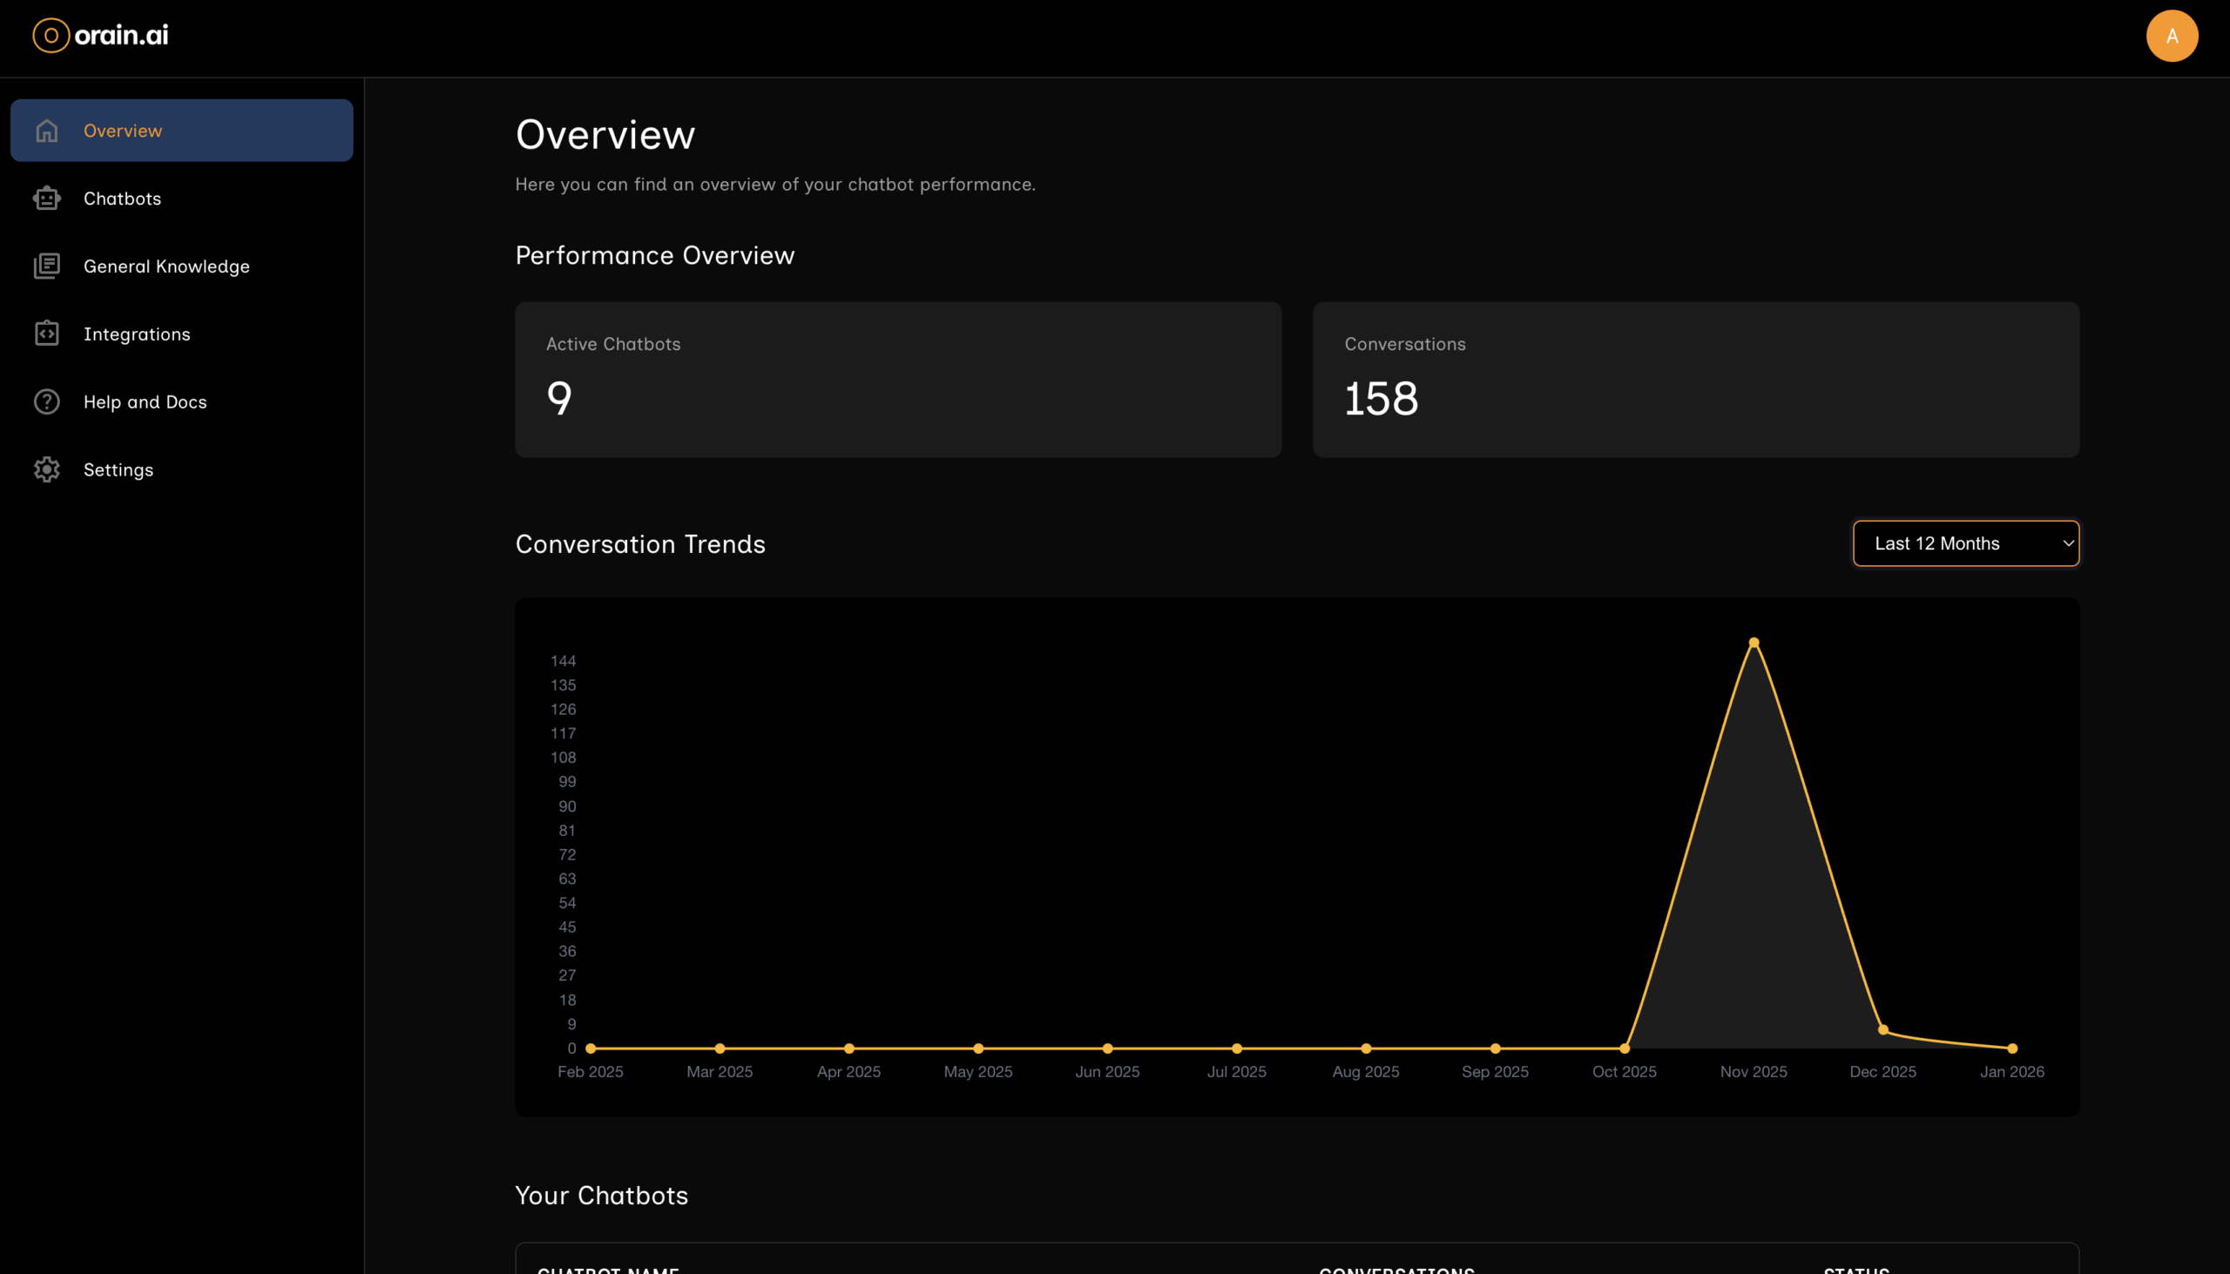Viewport: 2230px width, 1274px height.
Task: Click the Jan 2026 chart data point
Action: coord(2012,1048)
